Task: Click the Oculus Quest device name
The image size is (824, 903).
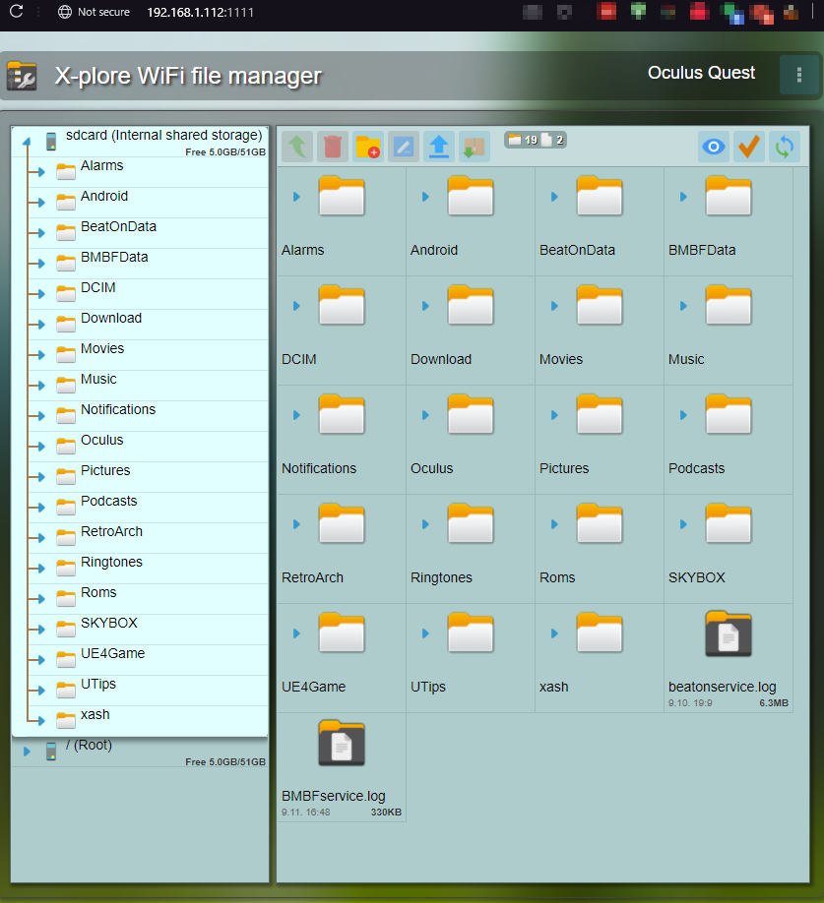Action: pyautogui.click(x=701, y=73)
